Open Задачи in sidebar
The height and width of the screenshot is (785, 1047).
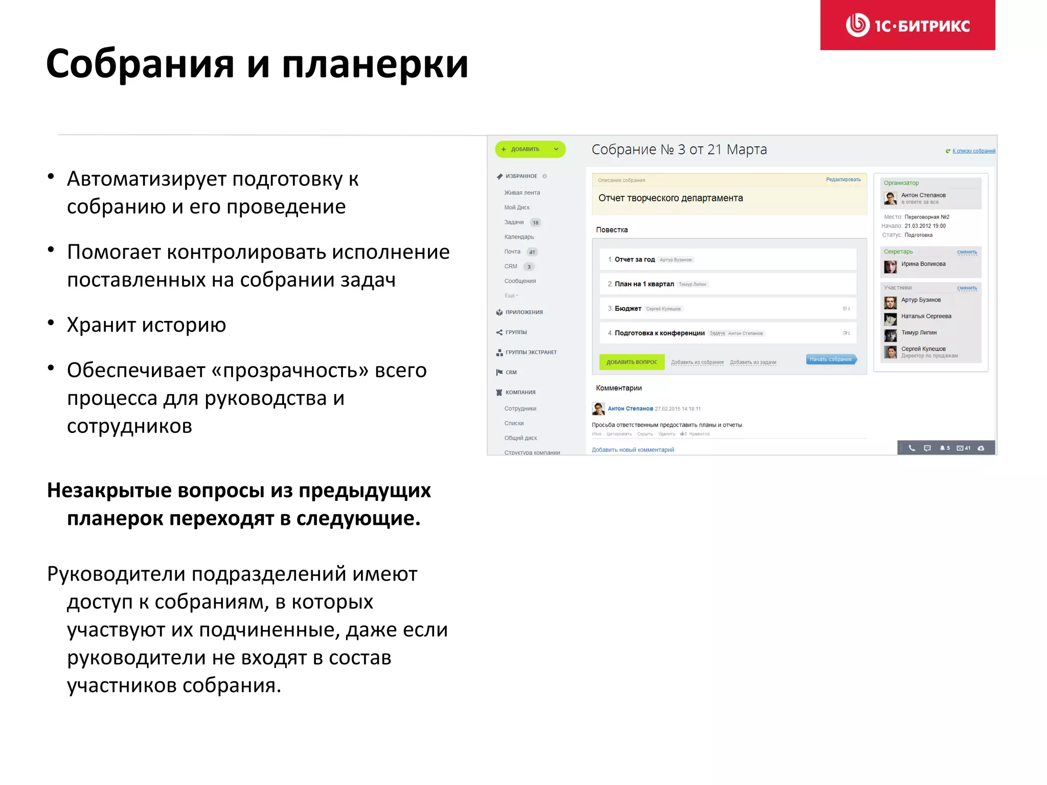(514, 222)
